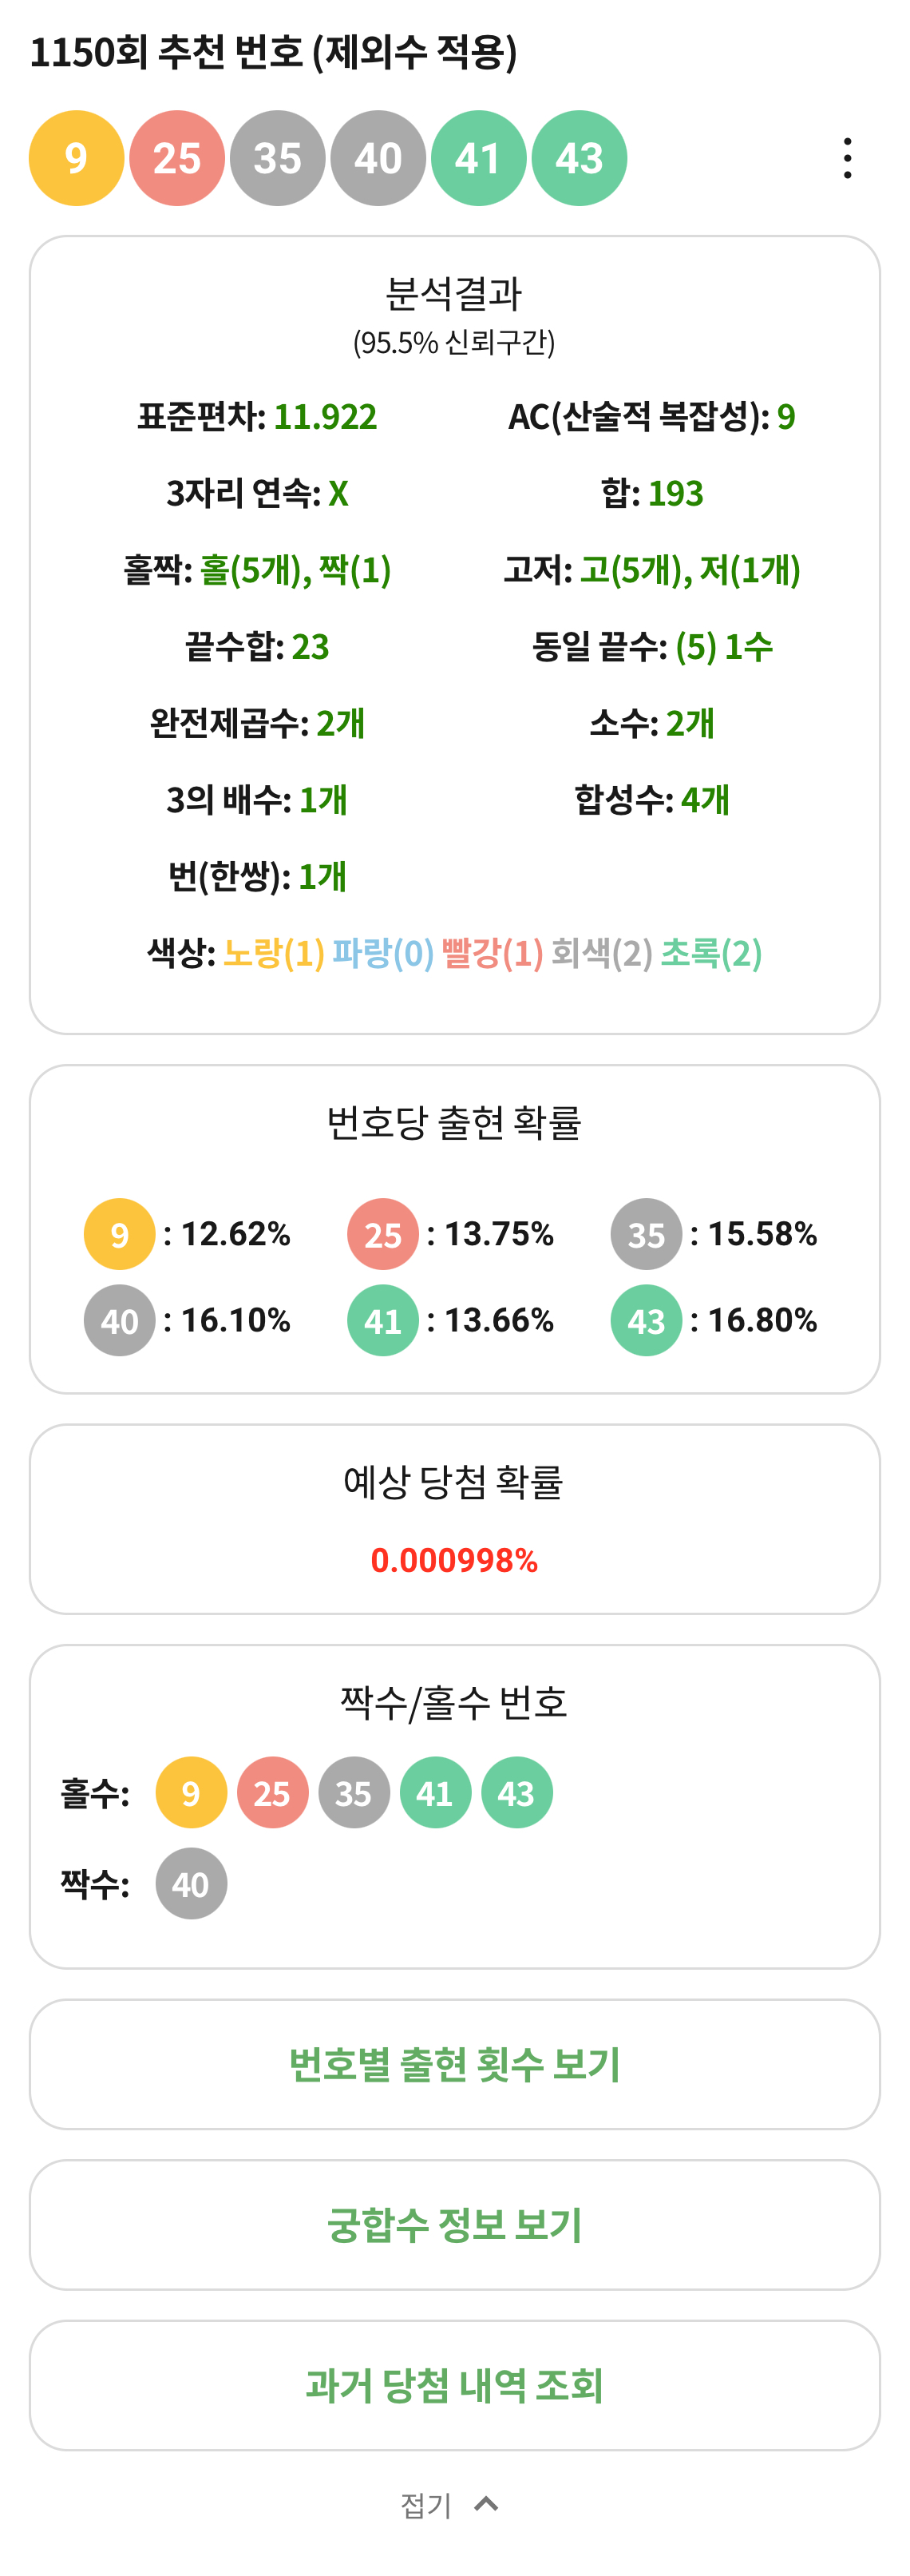Click the green 초록(2) color label
This screenshot has width=910, height=2576.
[711, 953]
